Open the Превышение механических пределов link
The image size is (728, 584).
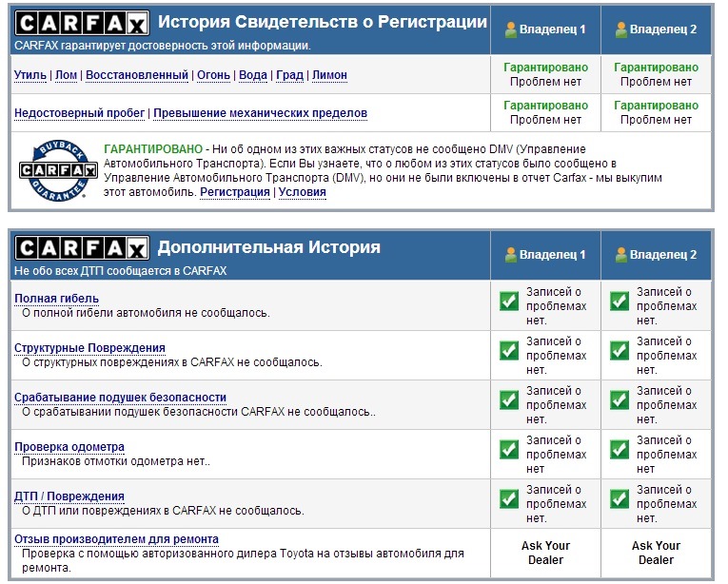click(x=261, y=113)
